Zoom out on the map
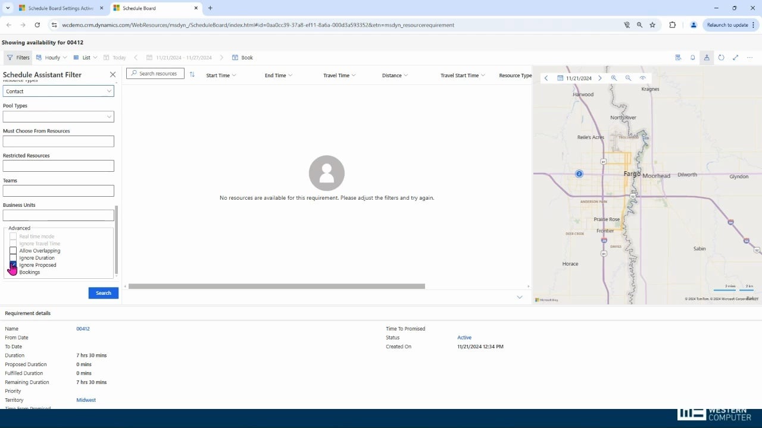The height and width of the screenshot is (428, 762). pos(629,78)
